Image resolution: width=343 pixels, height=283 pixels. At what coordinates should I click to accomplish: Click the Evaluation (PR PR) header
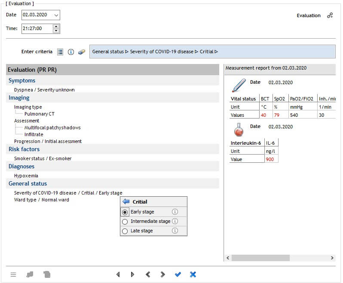(x=113, y=70)
